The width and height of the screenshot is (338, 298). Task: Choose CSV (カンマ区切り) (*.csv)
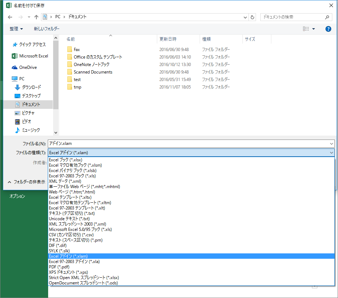point(191,235)
